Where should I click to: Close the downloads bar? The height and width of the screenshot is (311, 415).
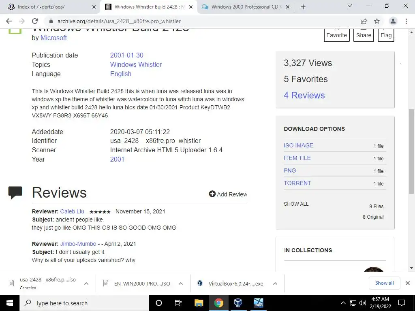coord(408,283)
